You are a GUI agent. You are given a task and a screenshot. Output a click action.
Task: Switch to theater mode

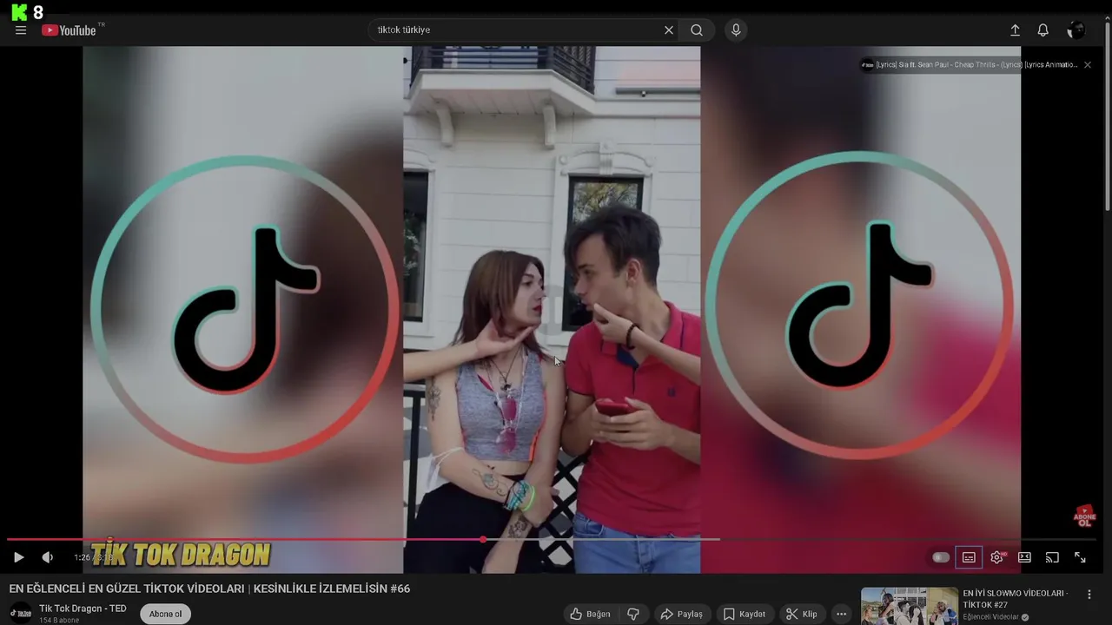point(1025,557)
